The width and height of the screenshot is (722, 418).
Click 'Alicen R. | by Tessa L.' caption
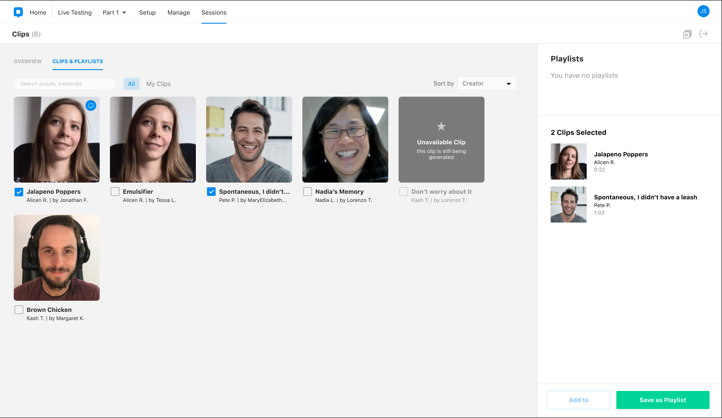pos(149,200)
